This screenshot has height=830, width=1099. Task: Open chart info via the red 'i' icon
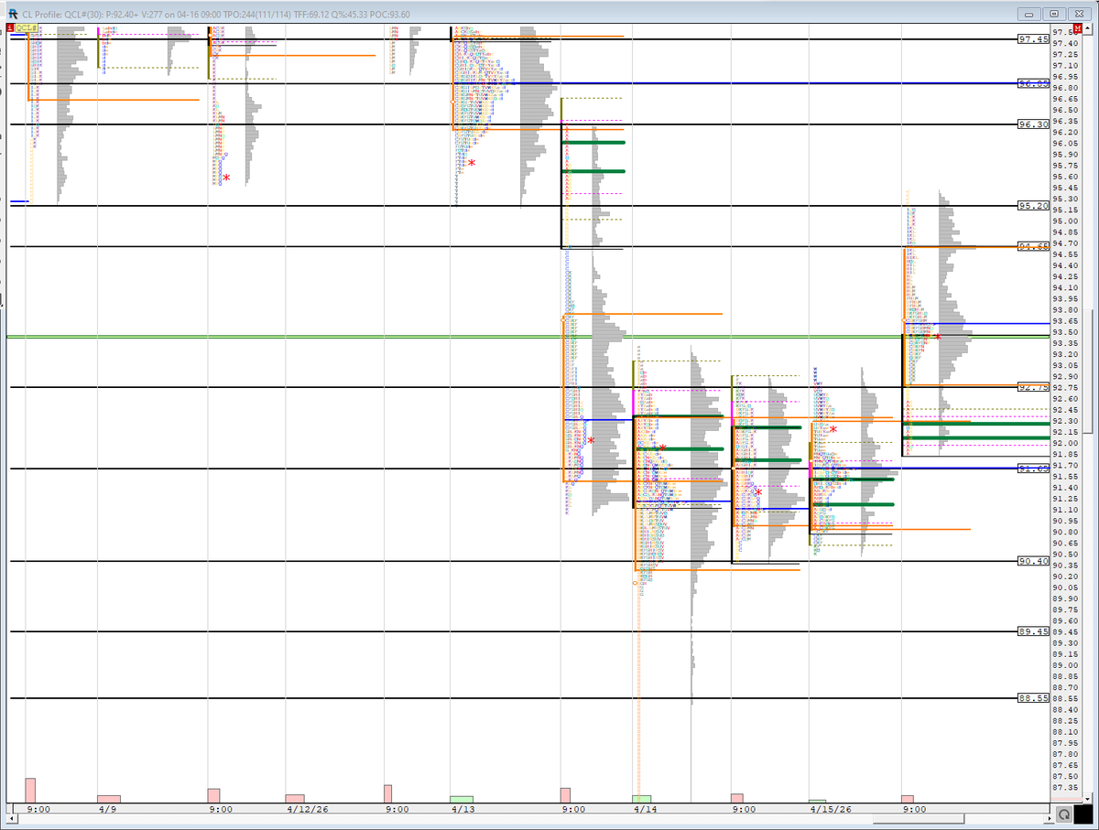click(x=9, y=28)
